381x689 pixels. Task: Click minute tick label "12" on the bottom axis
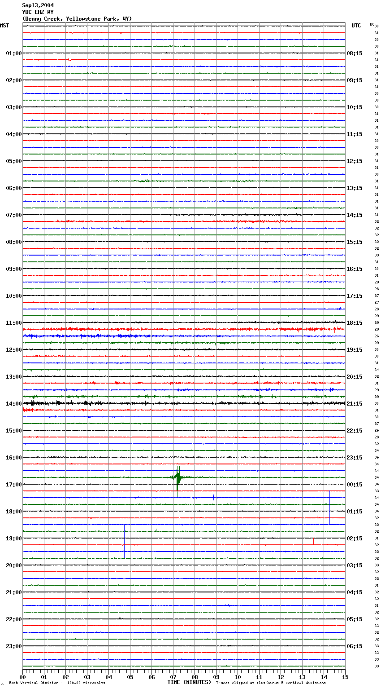point(281,677)
